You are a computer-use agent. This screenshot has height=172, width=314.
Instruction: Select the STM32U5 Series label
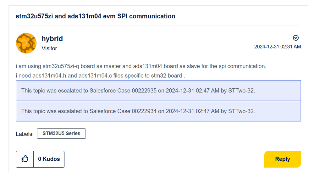click(x=61, y=133)
